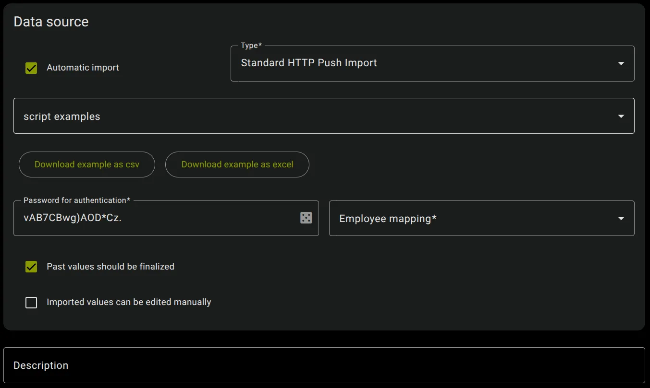Click the Imported values can be edited manually label
Screen dimensions: 650x388
click(128, 302)
